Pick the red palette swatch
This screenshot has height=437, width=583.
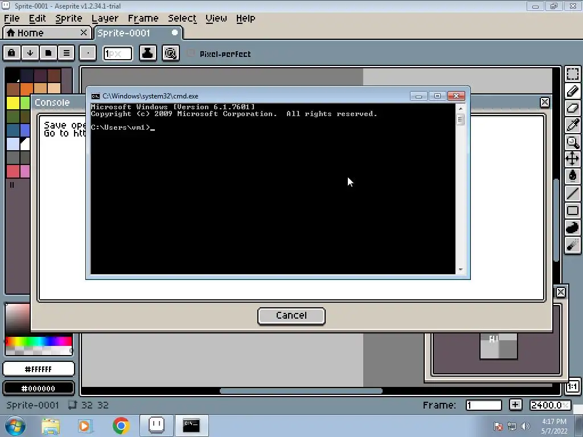pyautogui.click(x=13, y=171)
